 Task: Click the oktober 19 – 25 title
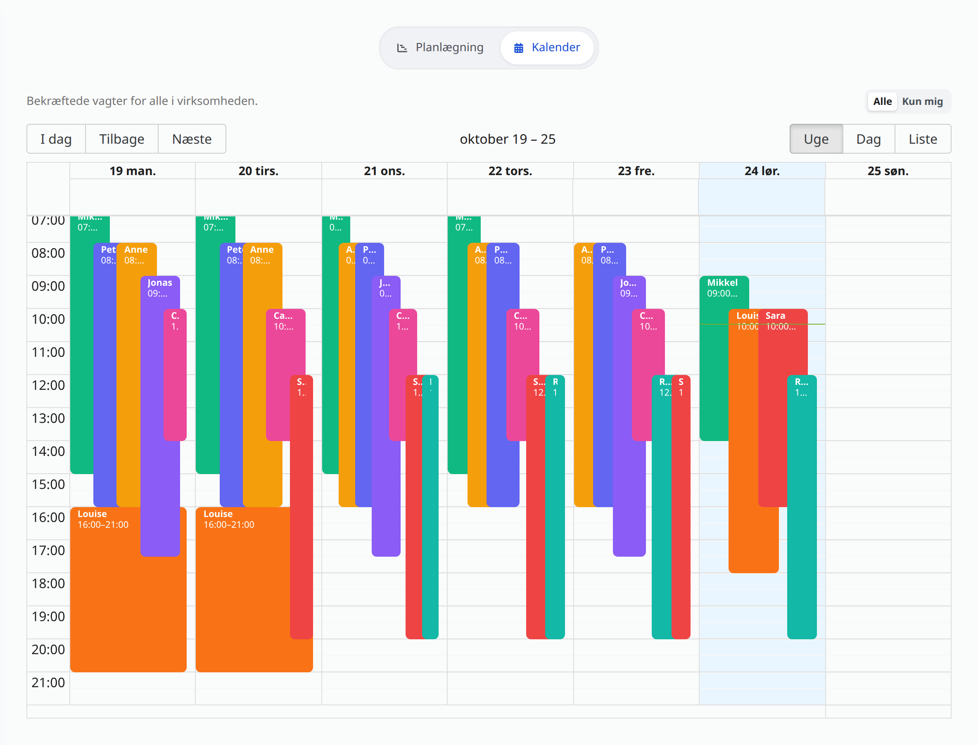point(508,139)
